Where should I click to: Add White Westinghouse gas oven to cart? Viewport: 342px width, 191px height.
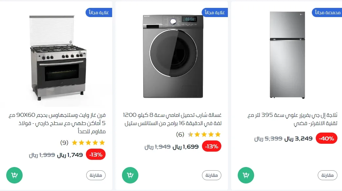tap(14, 176)
